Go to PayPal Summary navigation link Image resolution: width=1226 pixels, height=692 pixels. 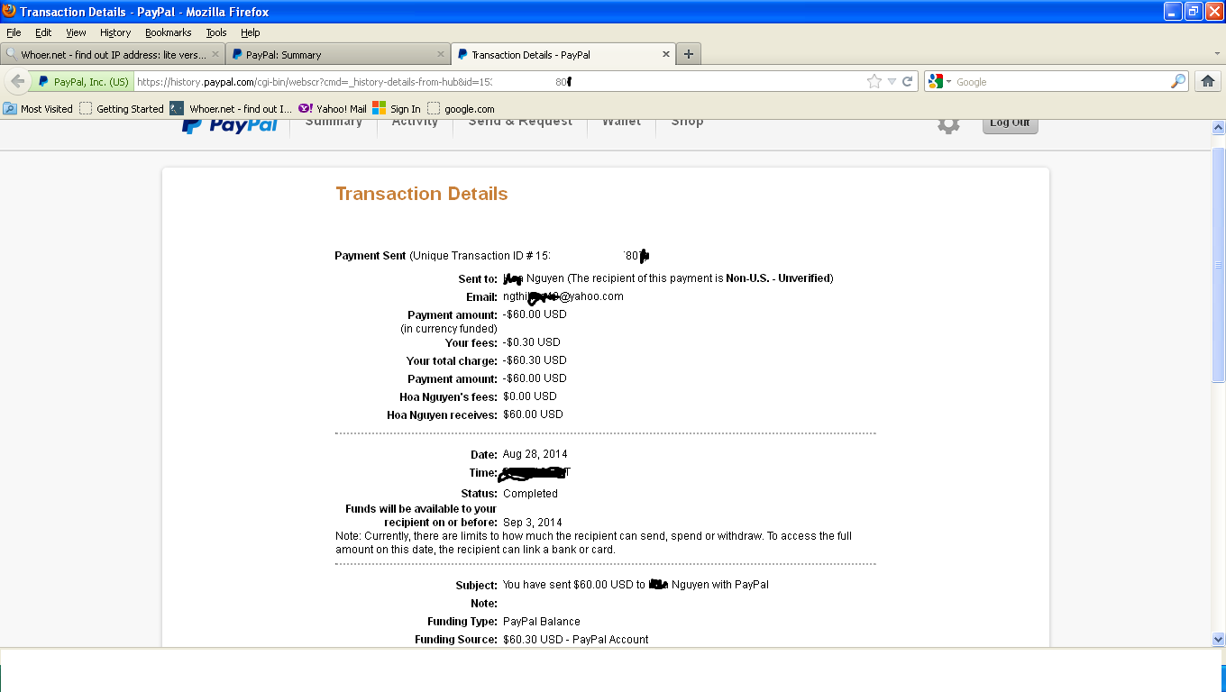point(334,123)
